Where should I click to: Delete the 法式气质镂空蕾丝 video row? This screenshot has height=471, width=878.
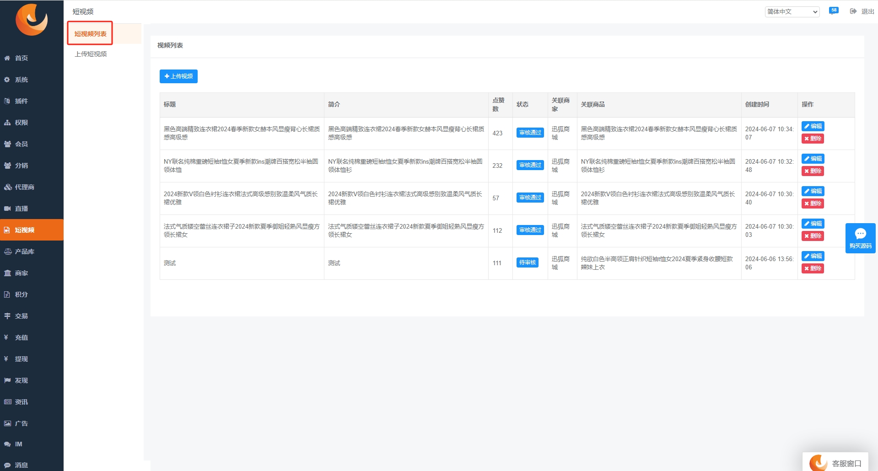[x=813, y=236]
